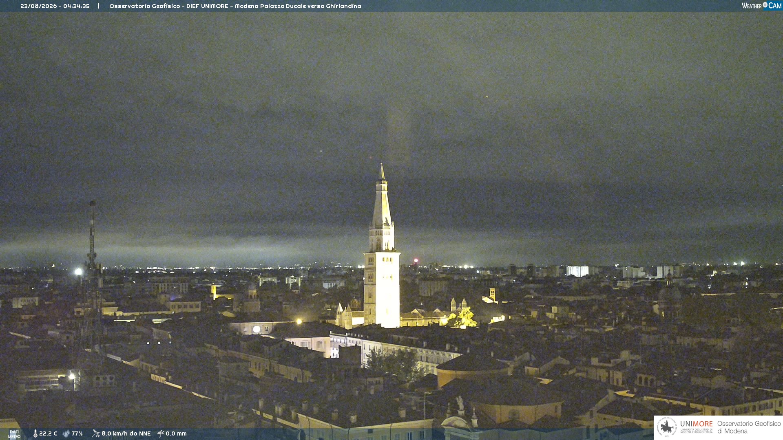
Task: Click the UNIMORE university seal emblem
Action: (667, 427)
